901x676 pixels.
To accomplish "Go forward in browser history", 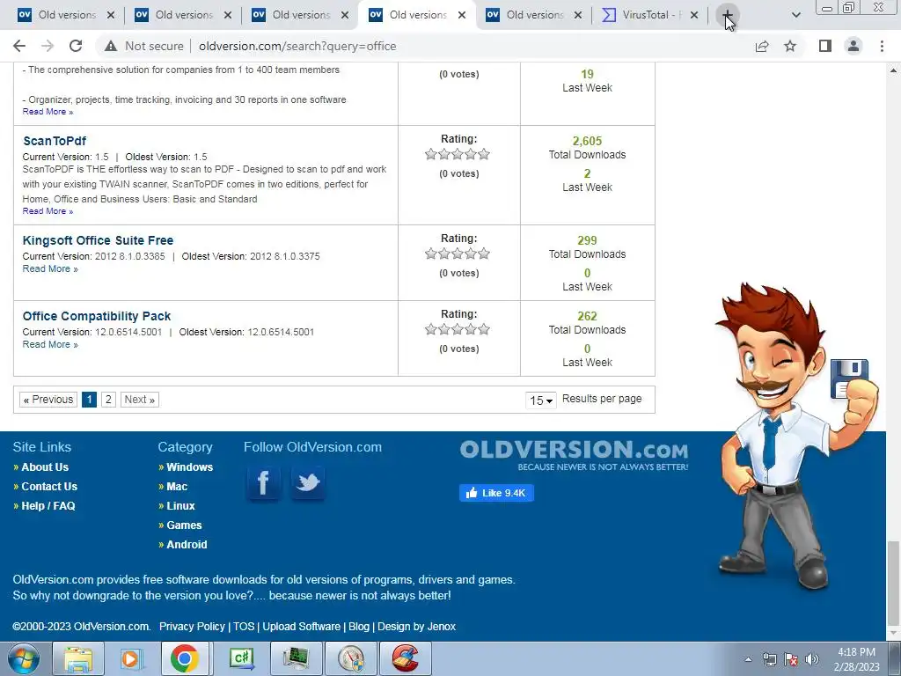I will [x=48, y=46].
